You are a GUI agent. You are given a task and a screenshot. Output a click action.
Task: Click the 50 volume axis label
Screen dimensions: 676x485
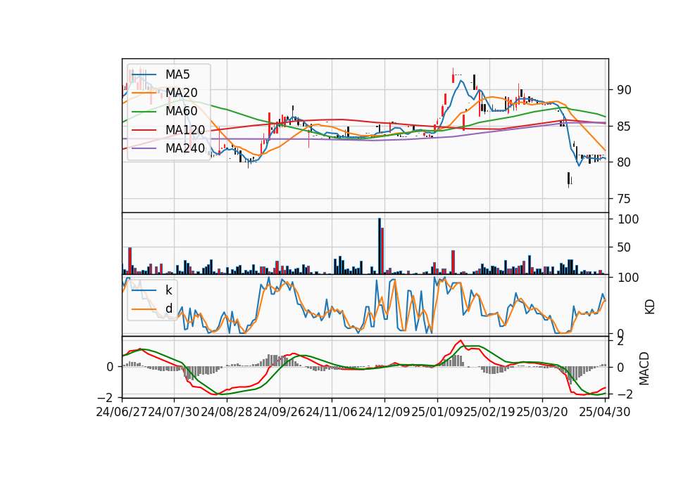click(x=624, y=247)
